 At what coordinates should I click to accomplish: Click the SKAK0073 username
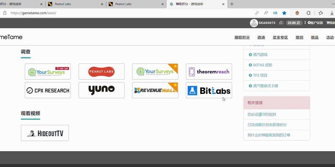(267, 23)
